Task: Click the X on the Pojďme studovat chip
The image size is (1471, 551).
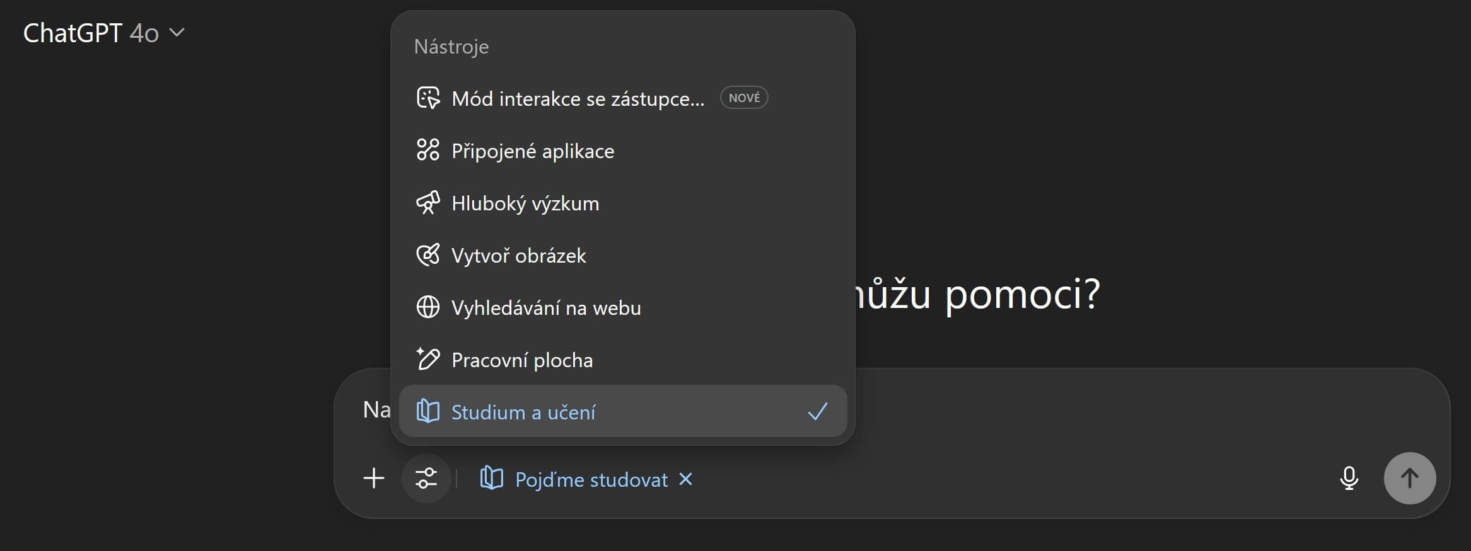Action: pyautogui.click(x=686, y=479)
